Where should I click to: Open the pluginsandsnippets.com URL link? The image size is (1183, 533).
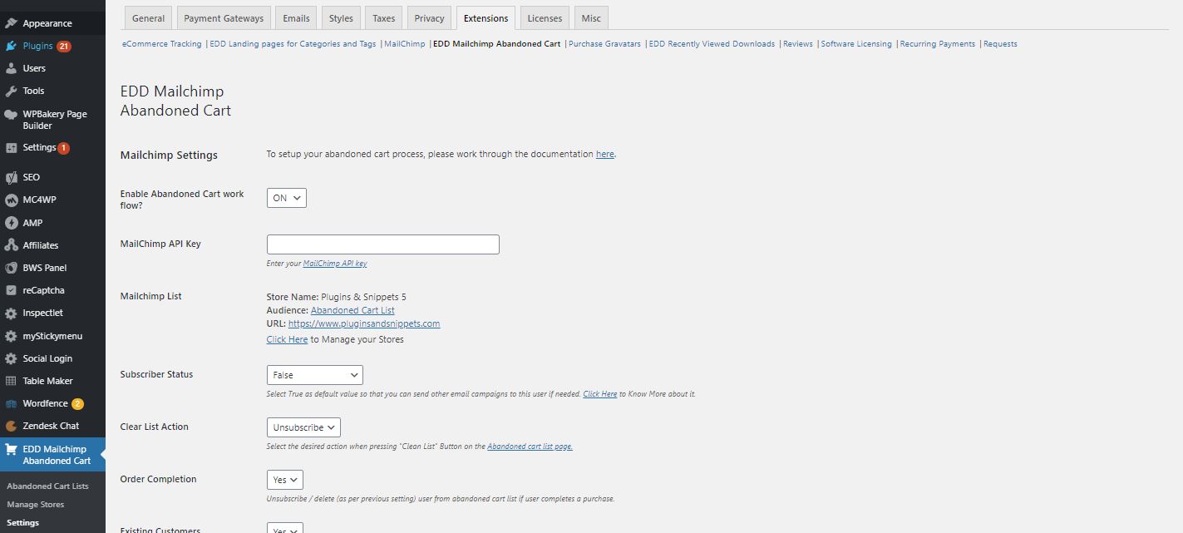[x=364, y=324]
